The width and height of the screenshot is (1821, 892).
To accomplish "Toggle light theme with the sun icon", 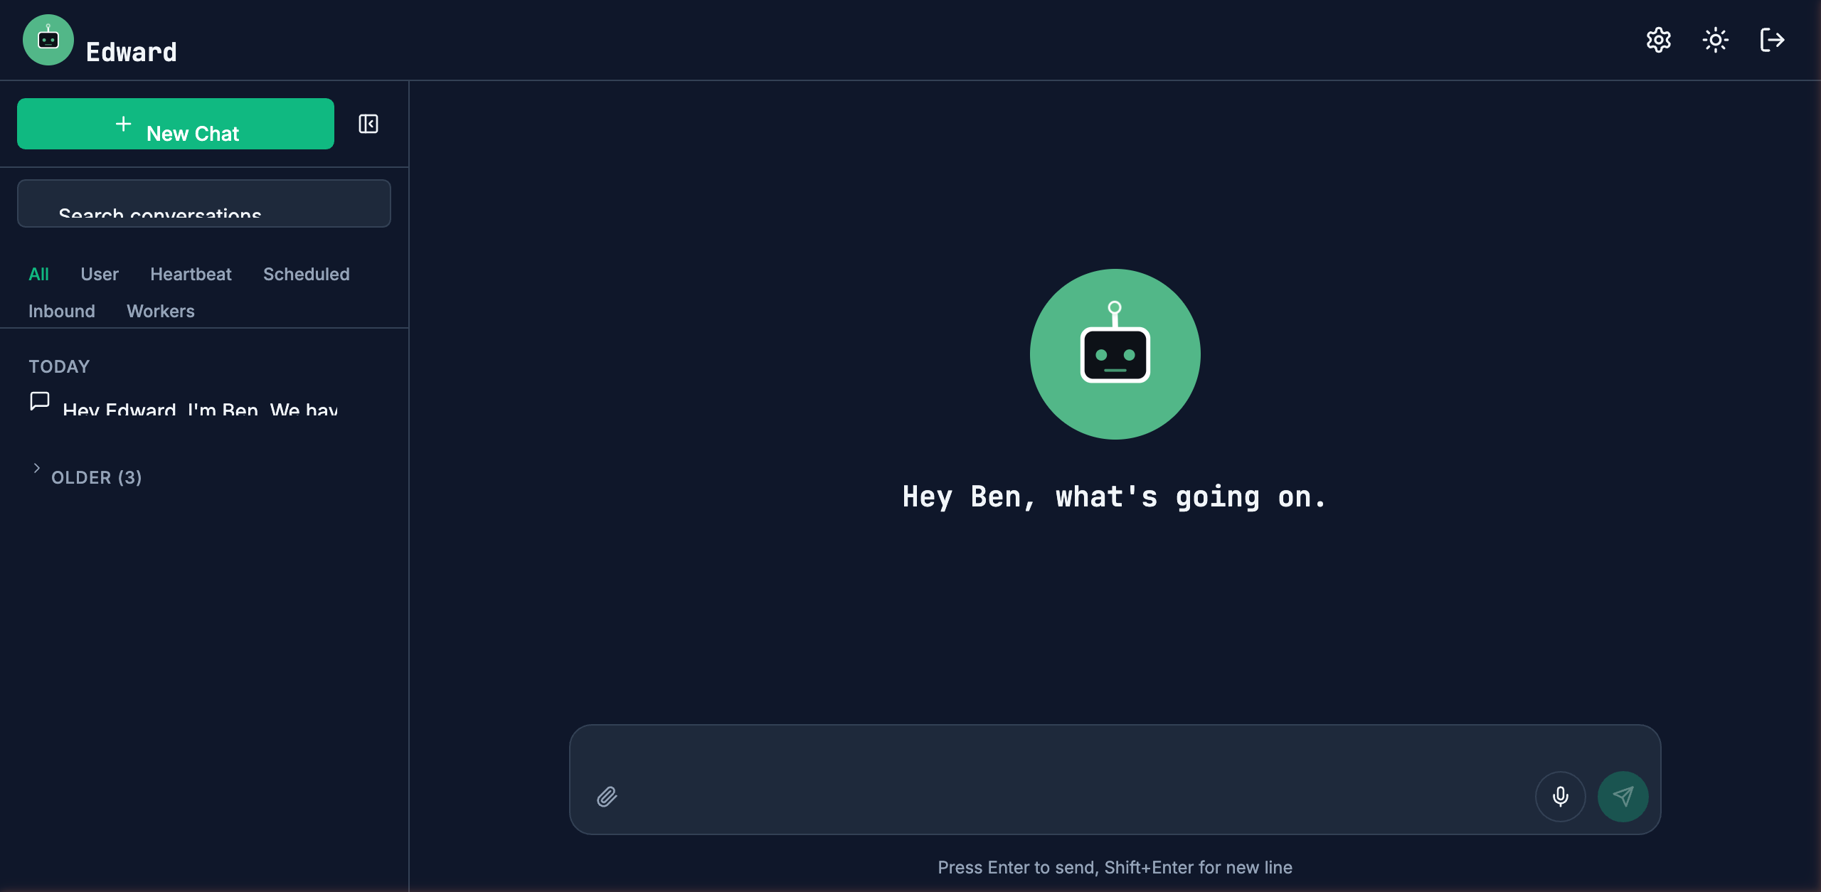I will pos(1716,40).
